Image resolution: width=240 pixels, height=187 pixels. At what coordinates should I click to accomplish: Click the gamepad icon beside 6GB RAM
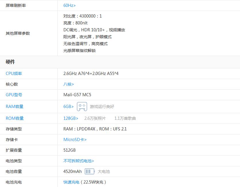(x=82, y=107)
